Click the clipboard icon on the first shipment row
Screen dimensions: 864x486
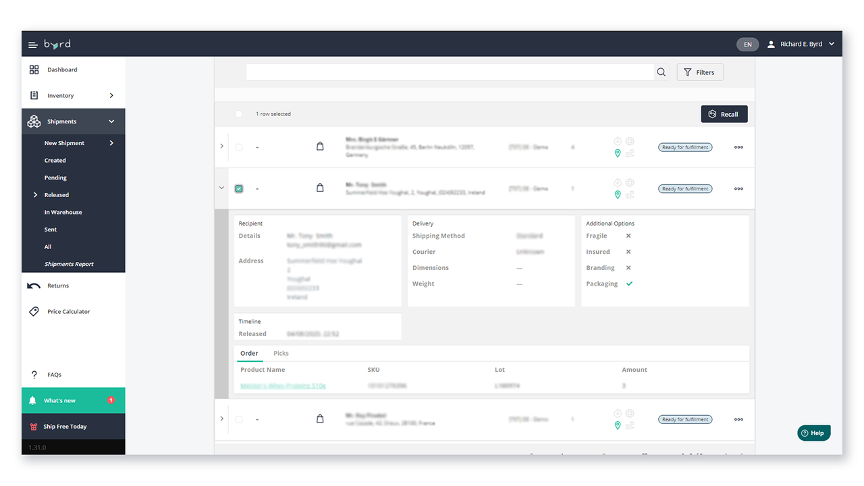click(x=320, y=146)
